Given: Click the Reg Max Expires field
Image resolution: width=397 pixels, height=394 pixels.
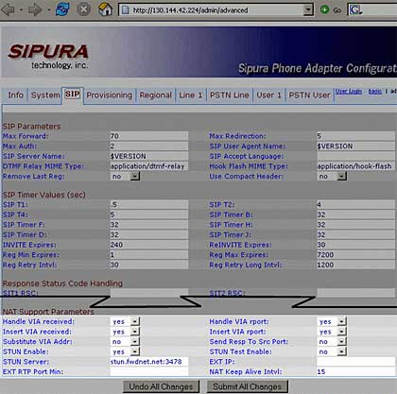Looking at the screenshot, I should (355, 255).
